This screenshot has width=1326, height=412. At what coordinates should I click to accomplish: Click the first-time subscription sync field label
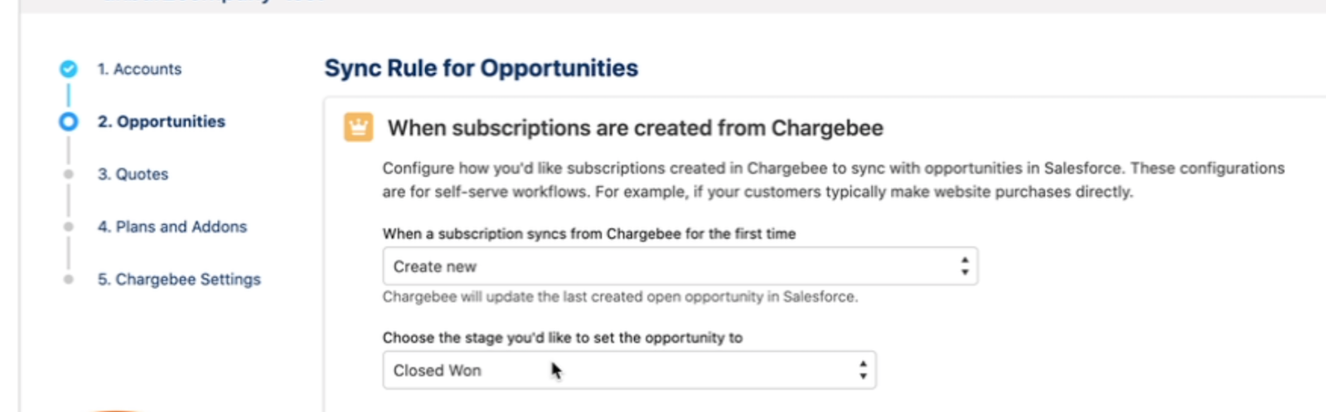coord(588,234)
